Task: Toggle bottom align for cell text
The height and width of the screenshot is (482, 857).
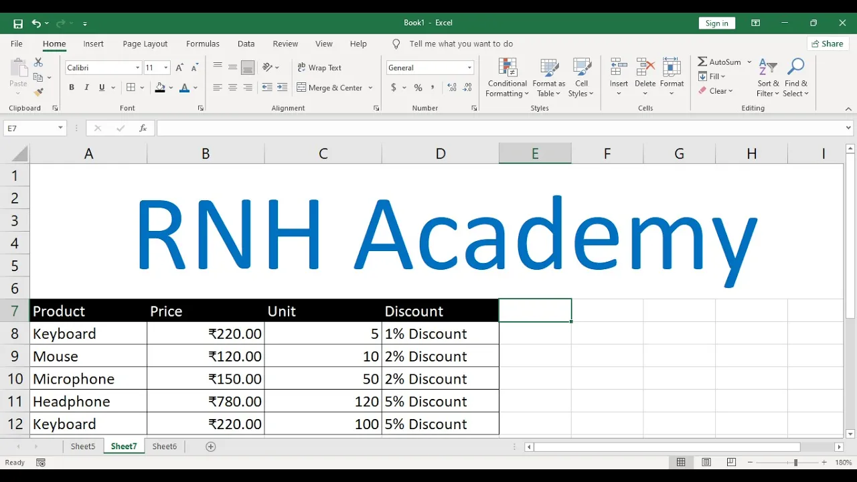Action: [248, 67]
